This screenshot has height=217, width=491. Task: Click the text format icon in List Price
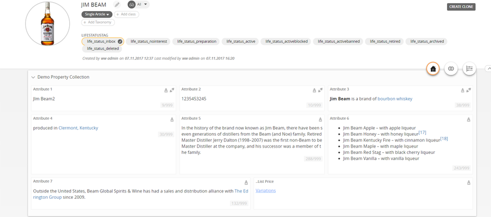469,182
